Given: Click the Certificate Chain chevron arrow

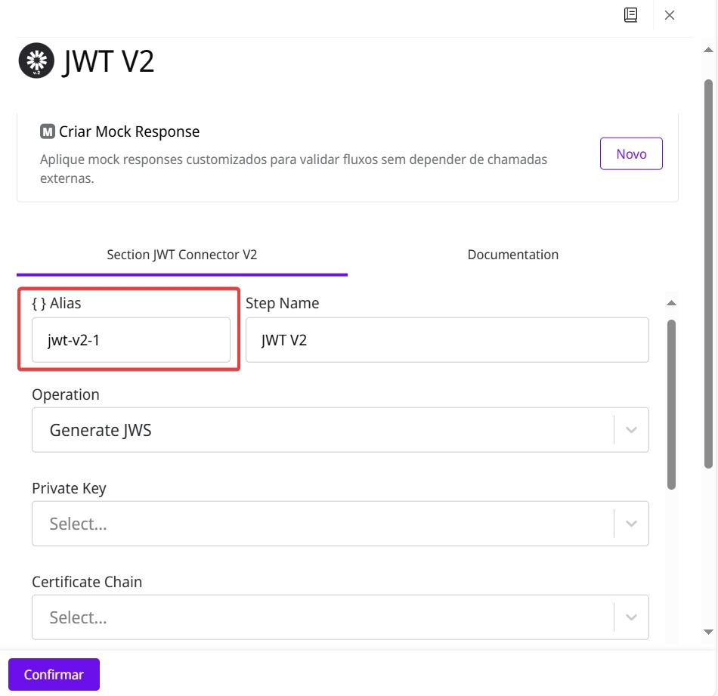Looking at the screenshot, I should (631, 617).
